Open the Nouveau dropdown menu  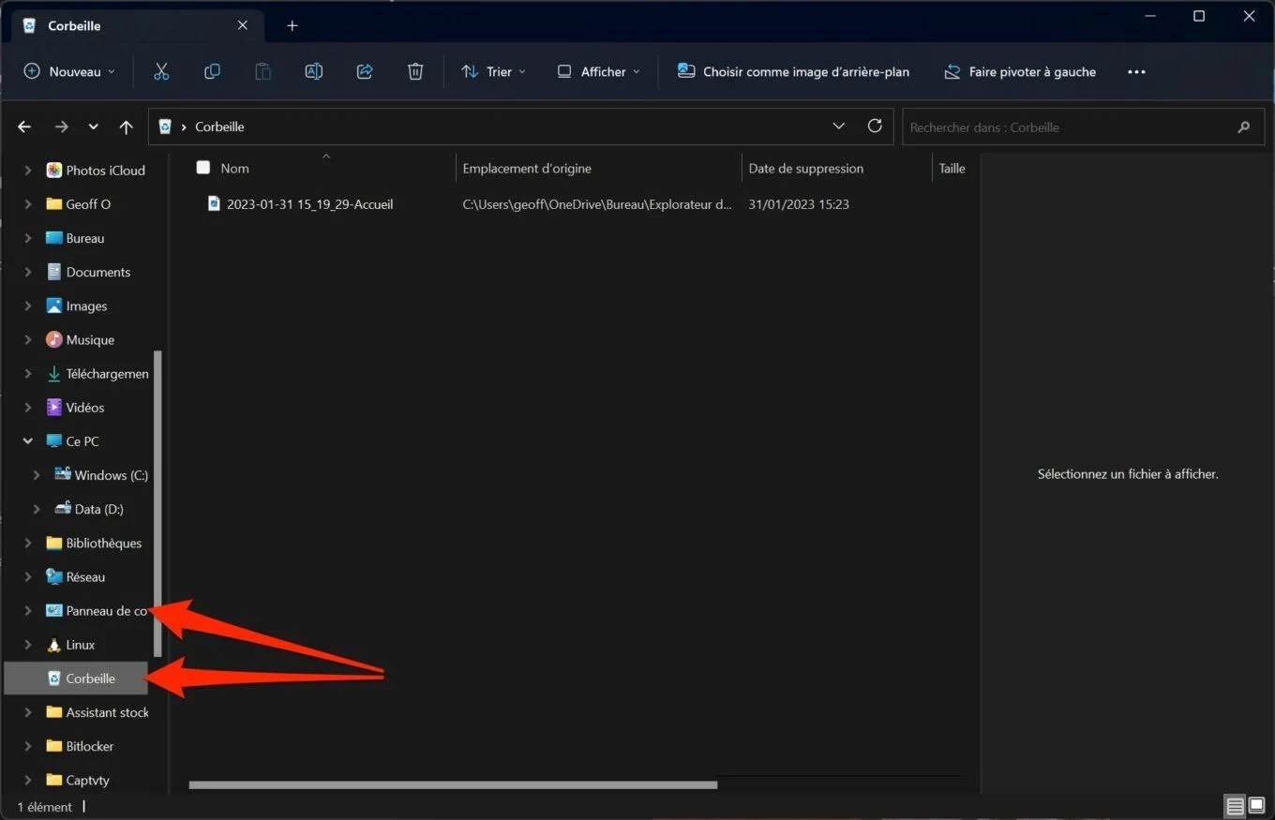[x=69, y=71]
